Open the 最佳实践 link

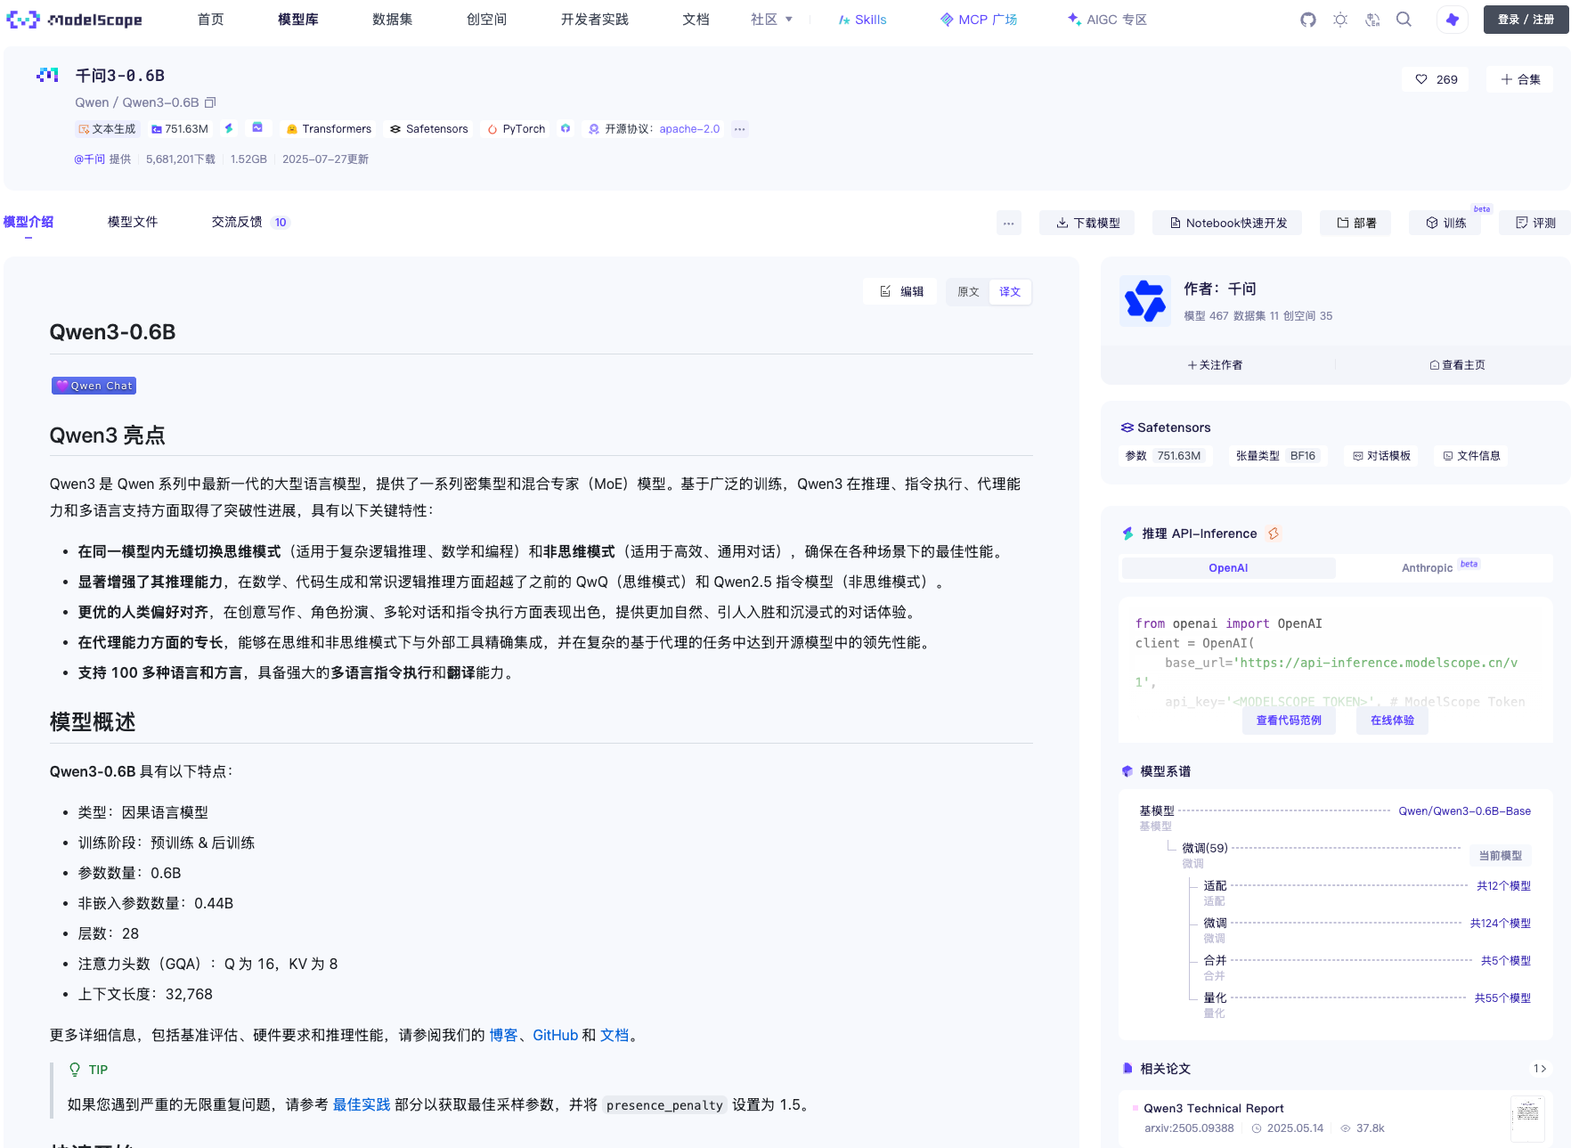(362, 1105)
